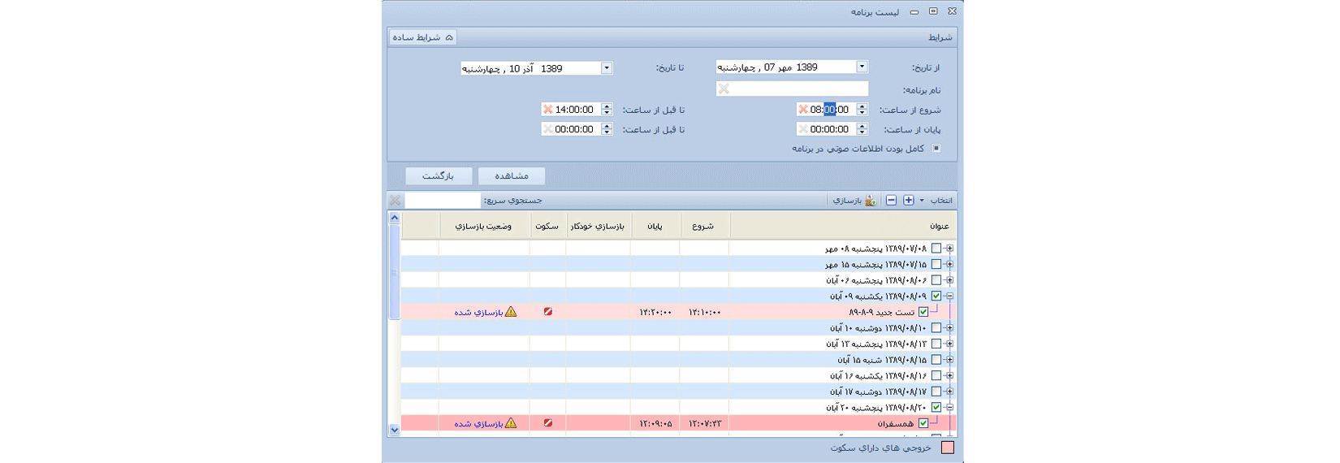Open the تا تاریخ date dropdown
1340x463 pixels.
pos(607,68)
